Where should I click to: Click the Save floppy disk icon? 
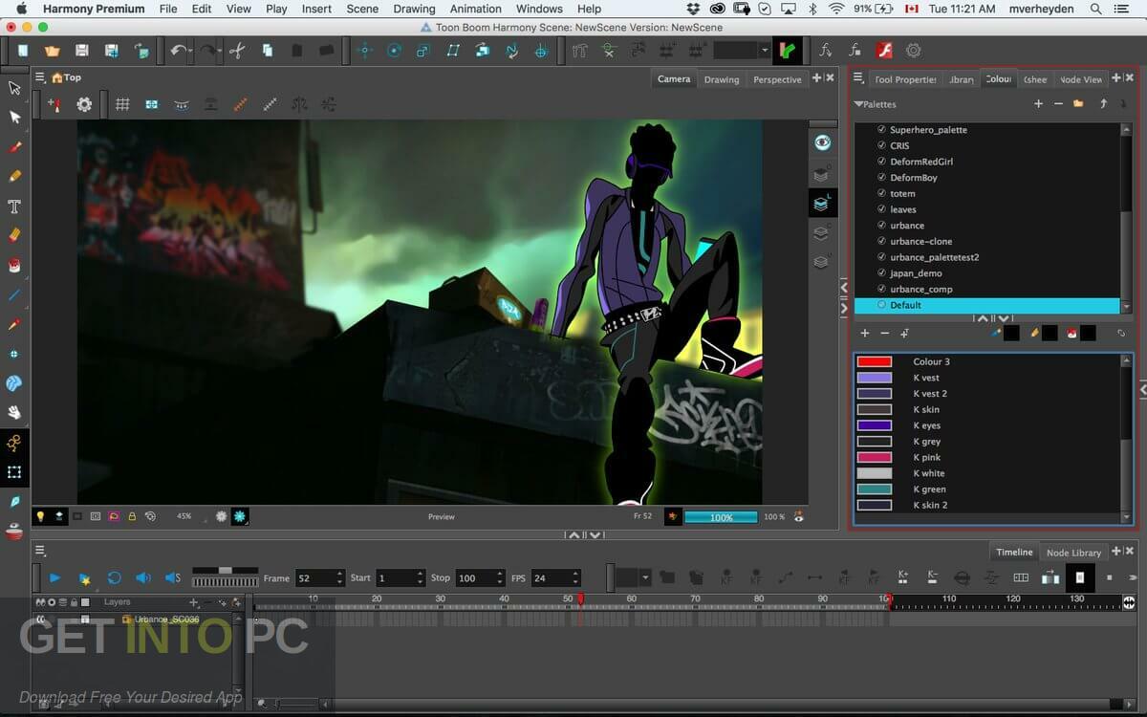[x=82, y=50]
